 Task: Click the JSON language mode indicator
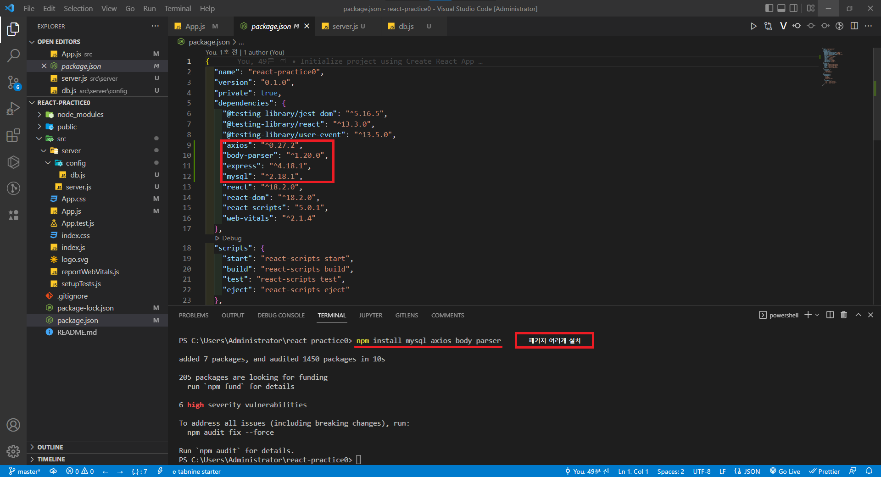747,471
